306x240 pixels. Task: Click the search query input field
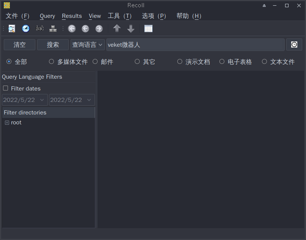click(196, 45)
